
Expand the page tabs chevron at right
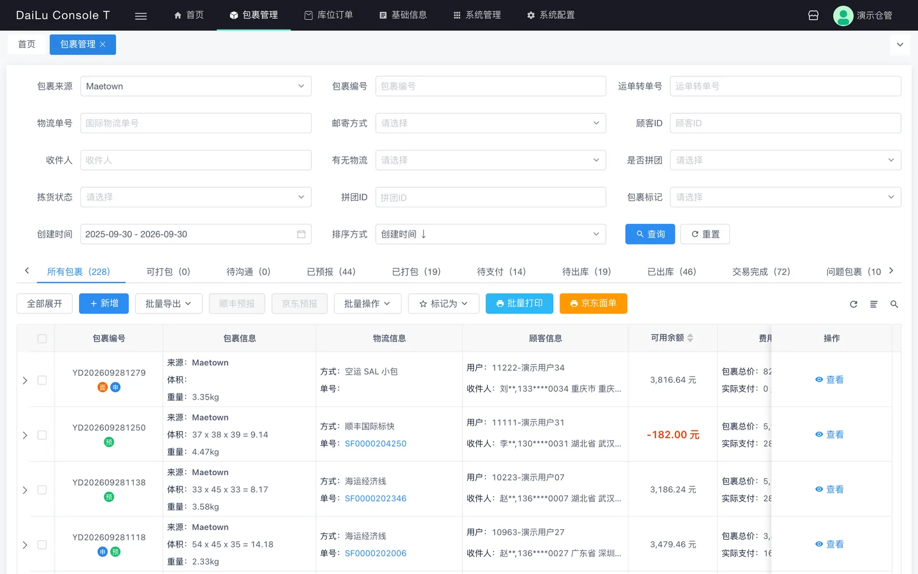900,44
